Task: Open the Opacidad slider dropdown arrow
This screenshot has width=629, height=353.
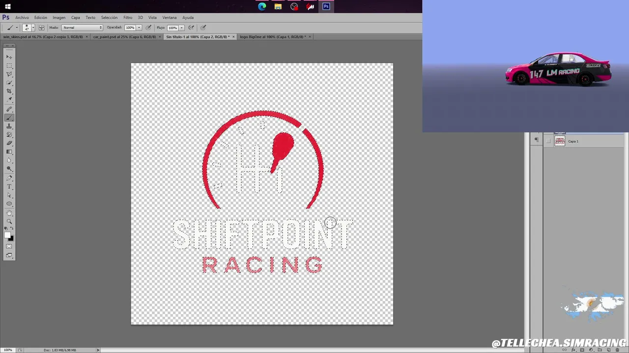Action: tap(139, 27)
